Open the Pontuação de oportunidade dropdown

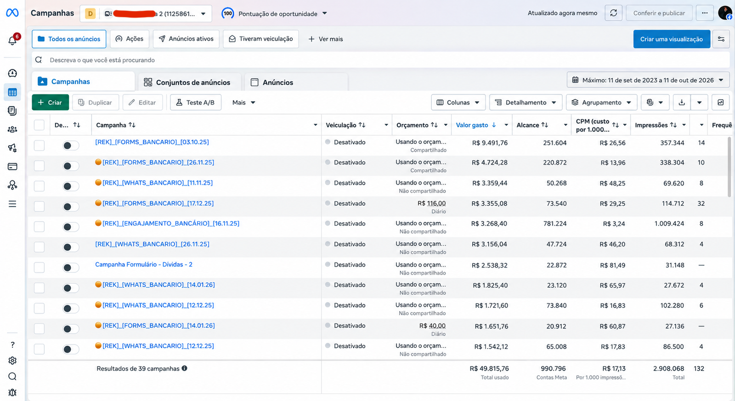(275, 14)
